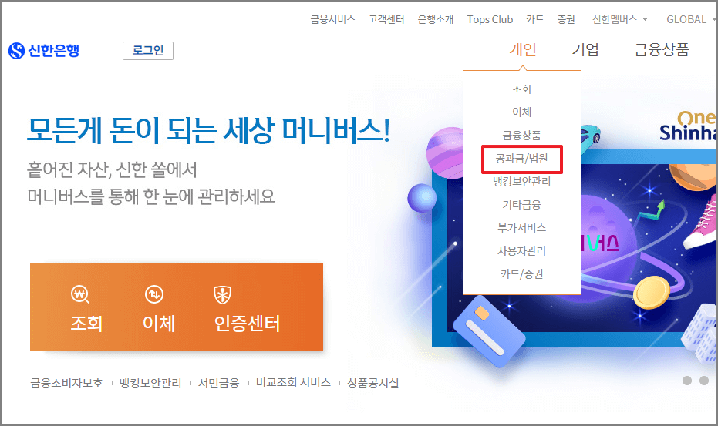Screen dimensions: 718x426
Task: Select the 금융상품 main menu tab
Action: tap(661, 49)
